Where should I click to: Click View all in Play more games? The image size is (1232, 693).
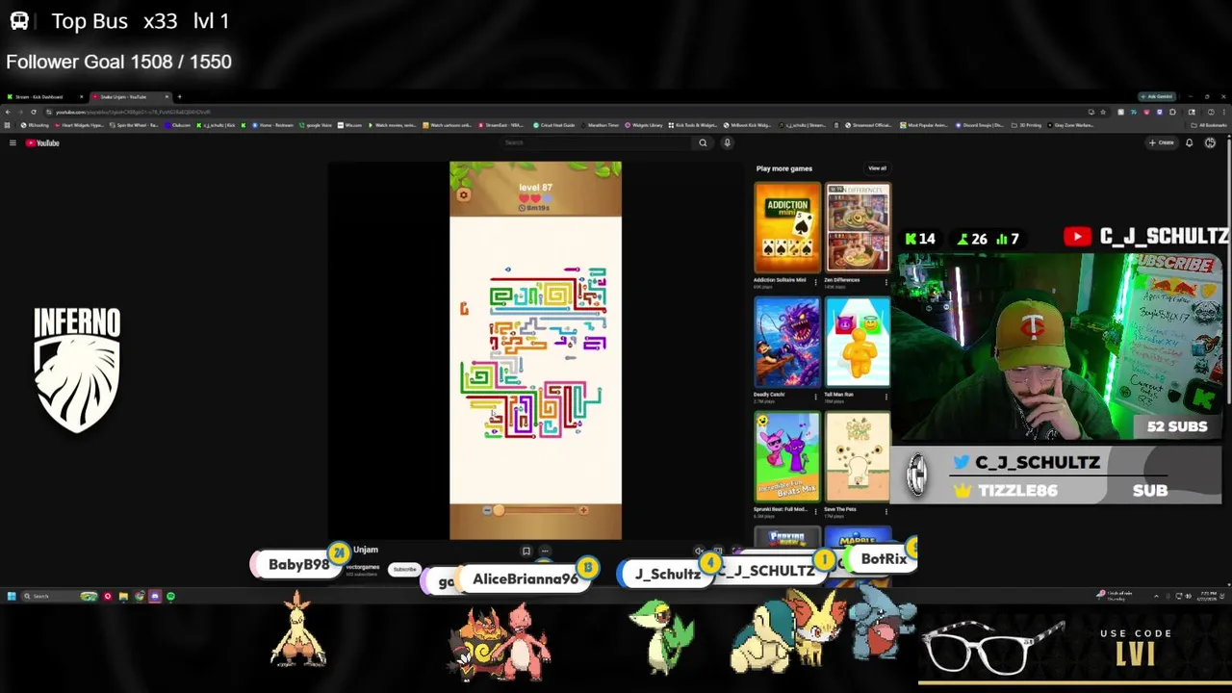(877, 168)
